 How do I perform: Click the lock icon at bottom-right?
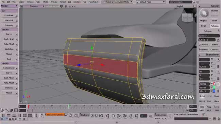click(219, 119)
